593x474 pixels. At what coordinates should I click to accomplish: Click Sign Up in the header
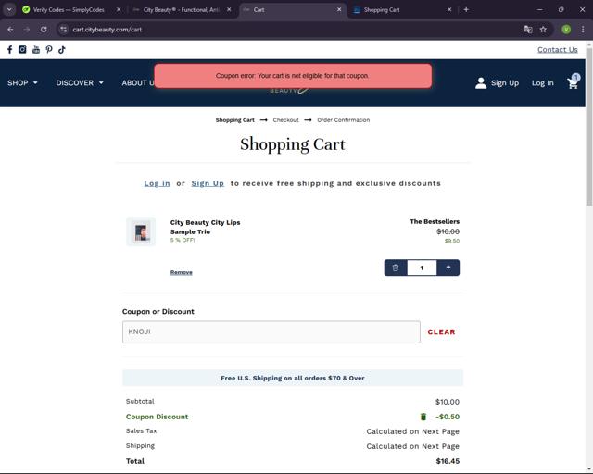505,82
